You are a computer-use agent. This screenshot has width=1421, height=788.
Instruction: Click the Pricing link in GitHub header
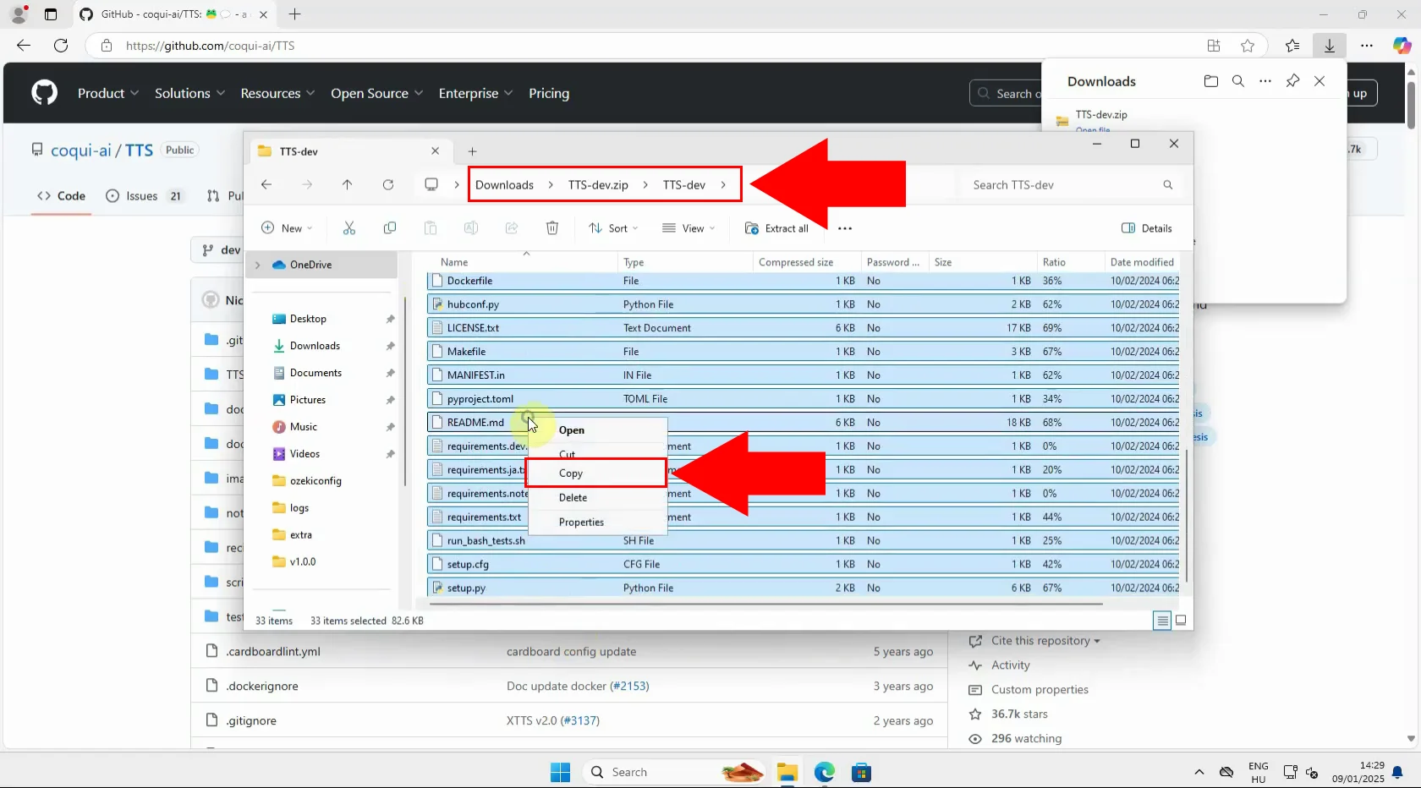click(x=549, y=93)
